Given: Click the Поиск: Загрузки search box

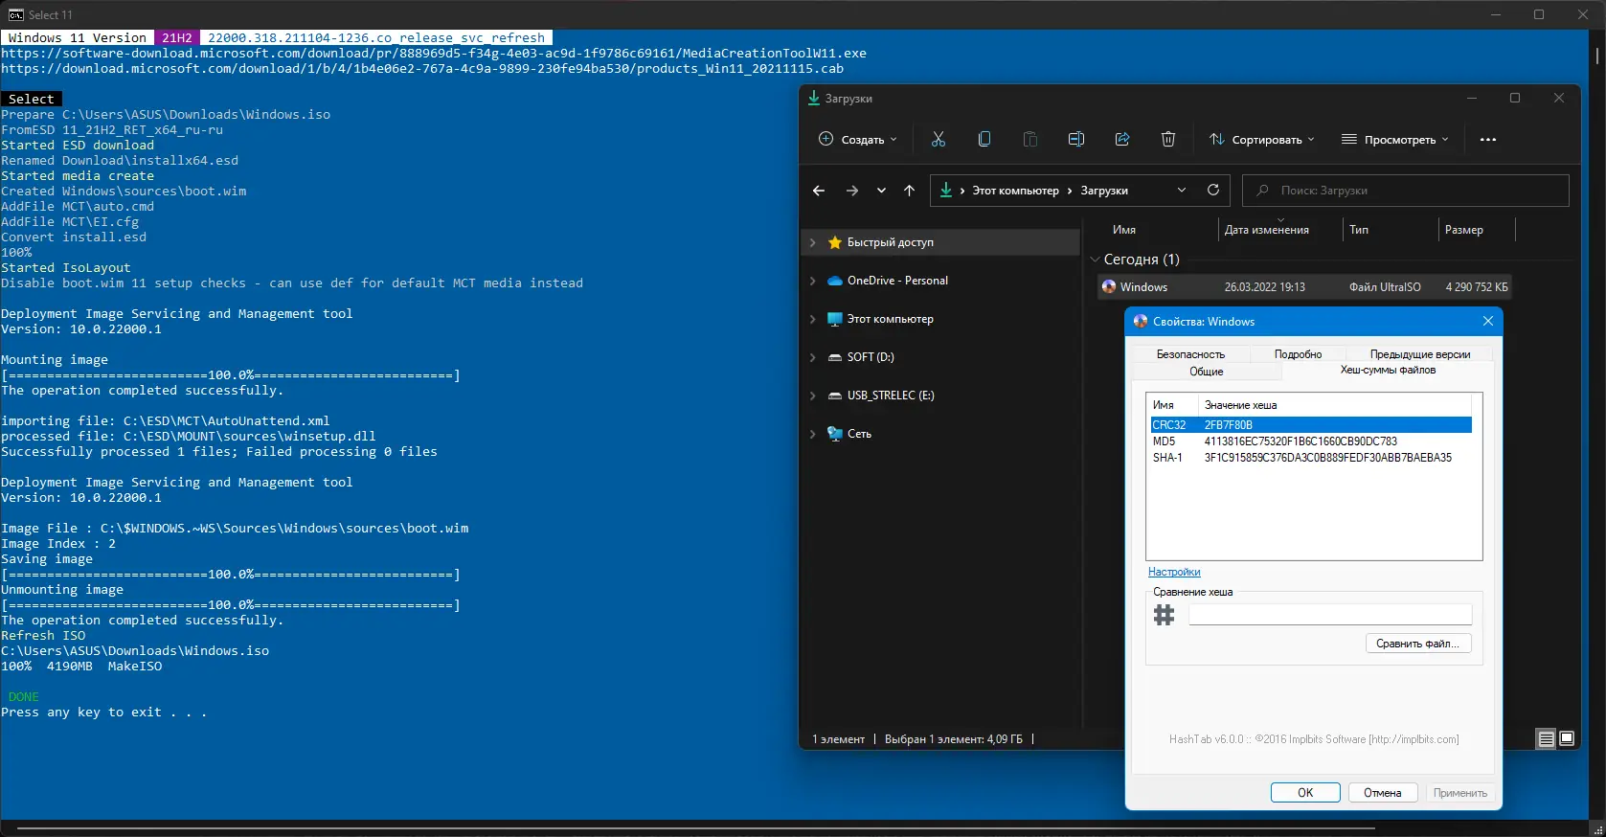Looking at the screenshot, I should [x=1406, y=191].
